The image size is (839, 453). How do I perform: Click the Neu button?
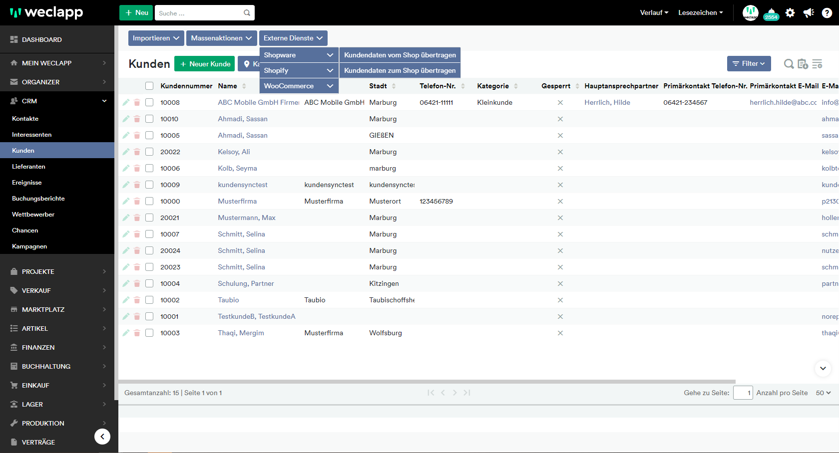tap(136, 13)
